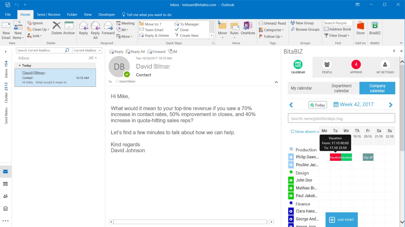Click Browse Groups
Viewport: 405px width, 227px height.
pos(305,29)
